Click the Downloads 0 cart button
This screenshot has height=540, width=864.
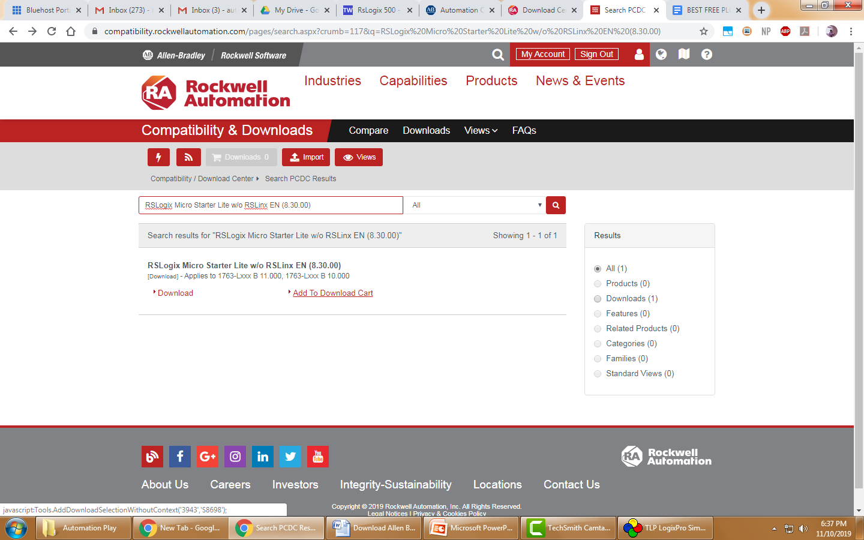(x=241, y=157)
